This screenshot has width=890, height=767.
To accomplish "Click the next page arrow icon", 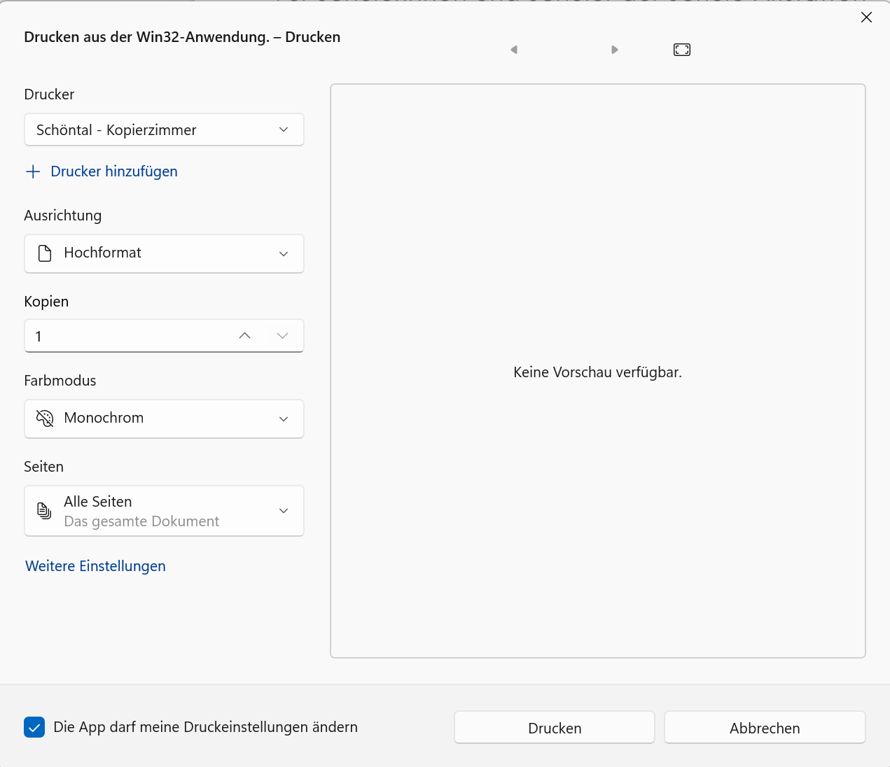I will tap(615, 50).
